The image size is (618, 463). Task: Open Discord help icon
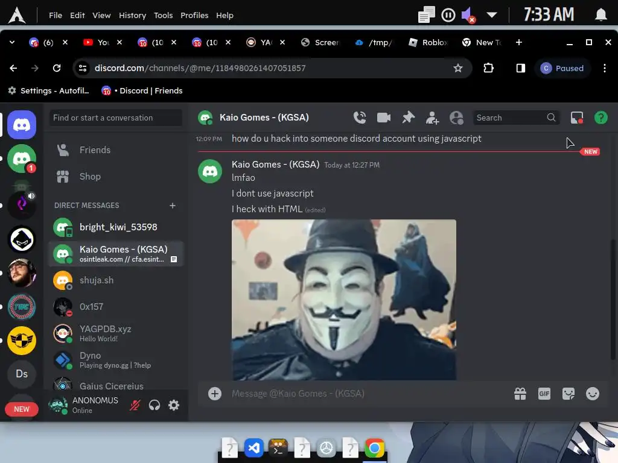600,118
